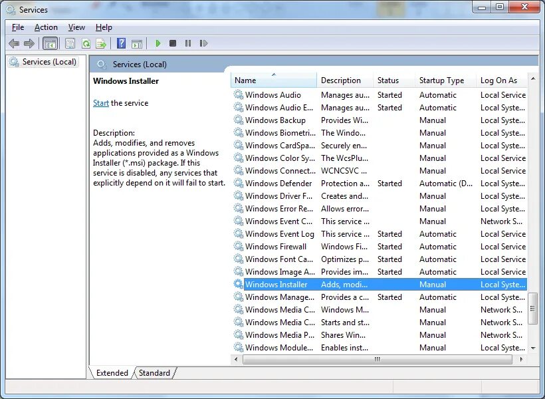Open the View menu
The width and height of the screenshot is (545, 399).
[x=76, y=27]
